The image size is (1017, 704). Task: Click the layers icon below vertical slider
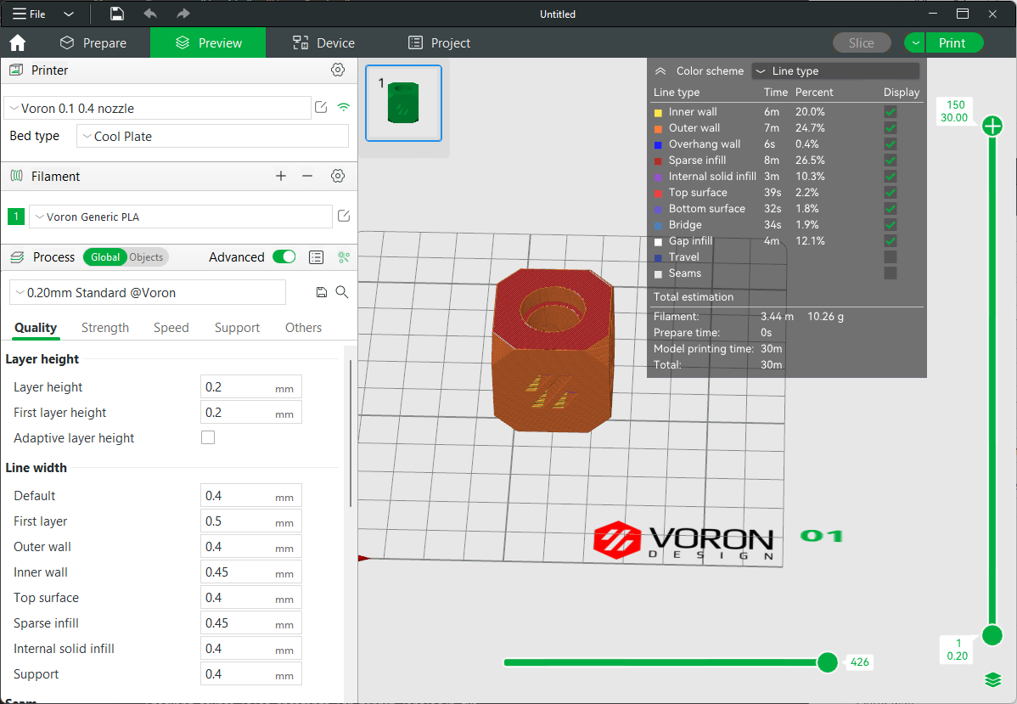pos(992,679)
